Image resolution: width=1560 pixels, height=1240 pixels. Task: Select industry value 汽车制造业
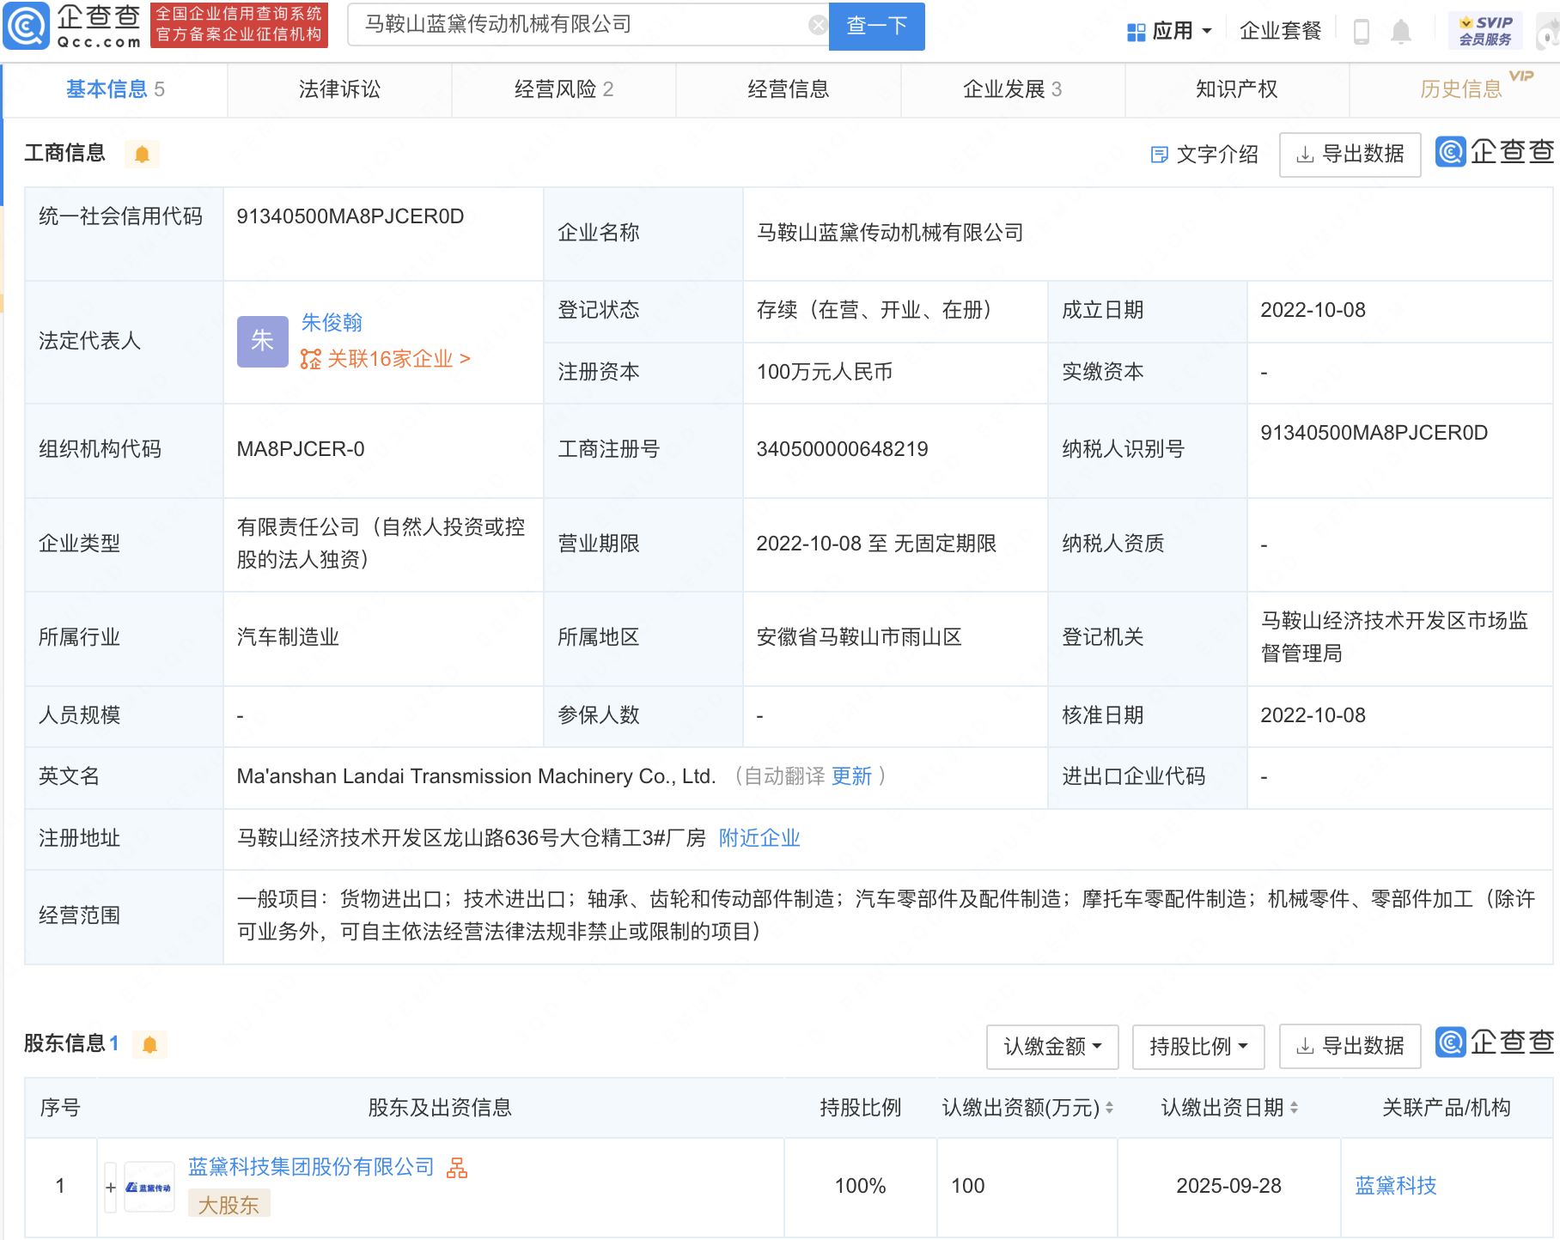(x=288, y=637)
